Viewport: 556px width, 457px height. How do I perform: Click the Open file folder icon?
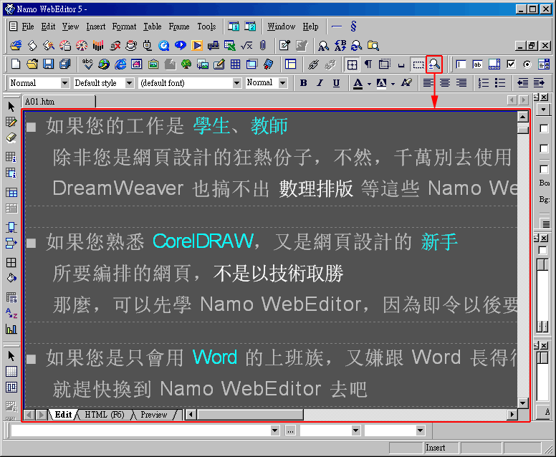[32, 64]
